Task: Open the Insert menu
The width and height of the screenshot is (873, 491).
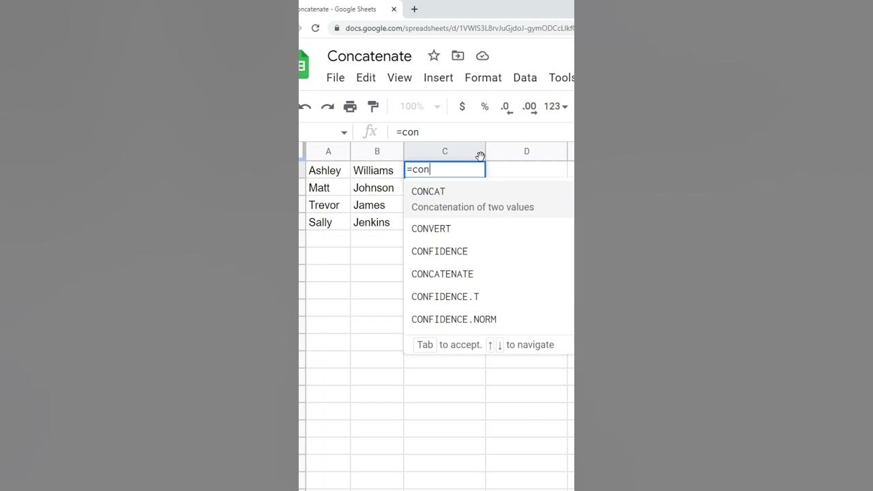Action: coord(438,78)
